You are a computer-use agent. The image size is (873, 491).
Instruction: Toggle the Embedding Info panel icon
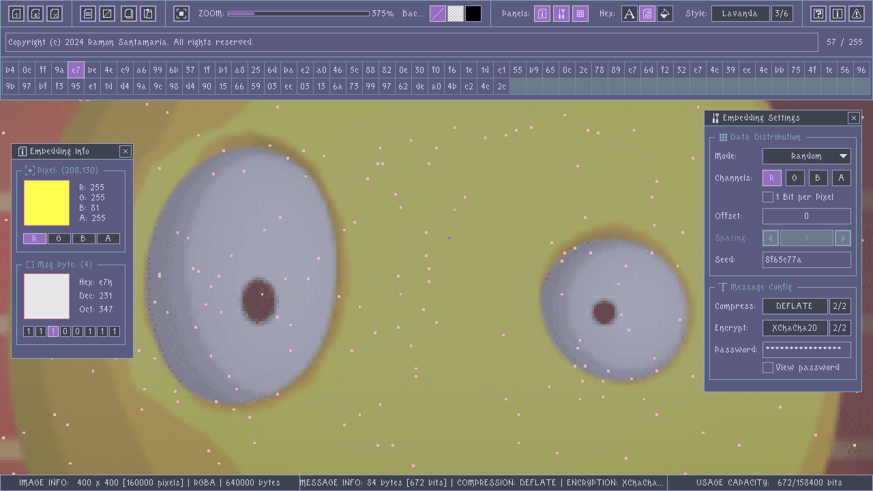(x=542, y=14)
